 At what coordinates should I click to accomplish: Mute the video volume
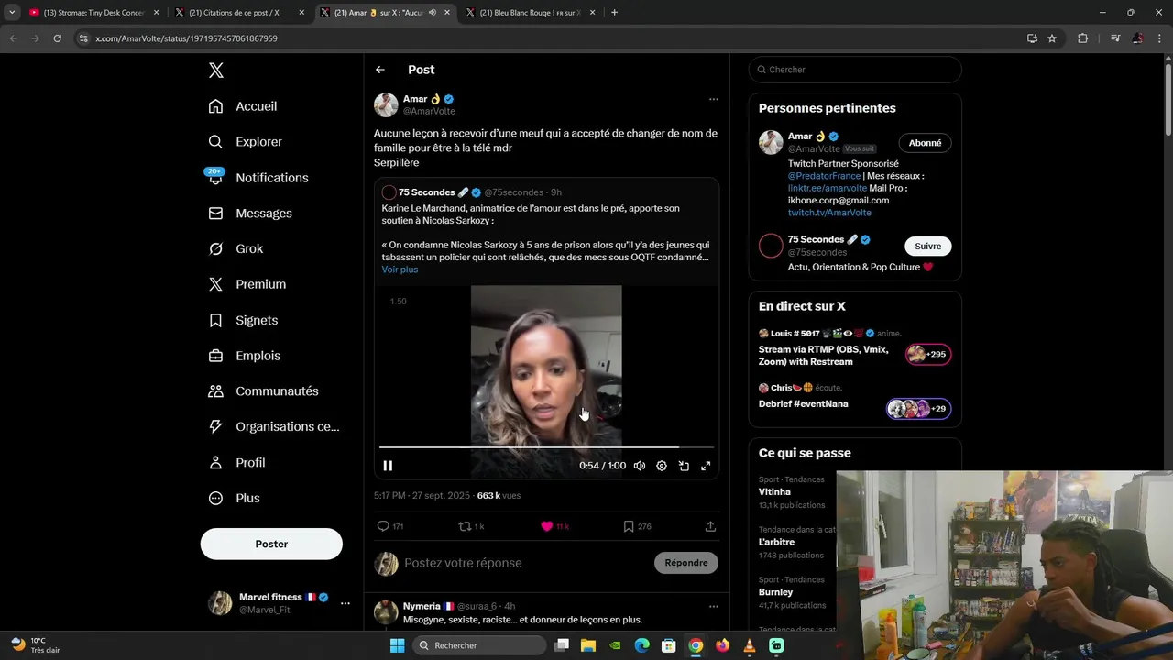click(x=640, y=466)
